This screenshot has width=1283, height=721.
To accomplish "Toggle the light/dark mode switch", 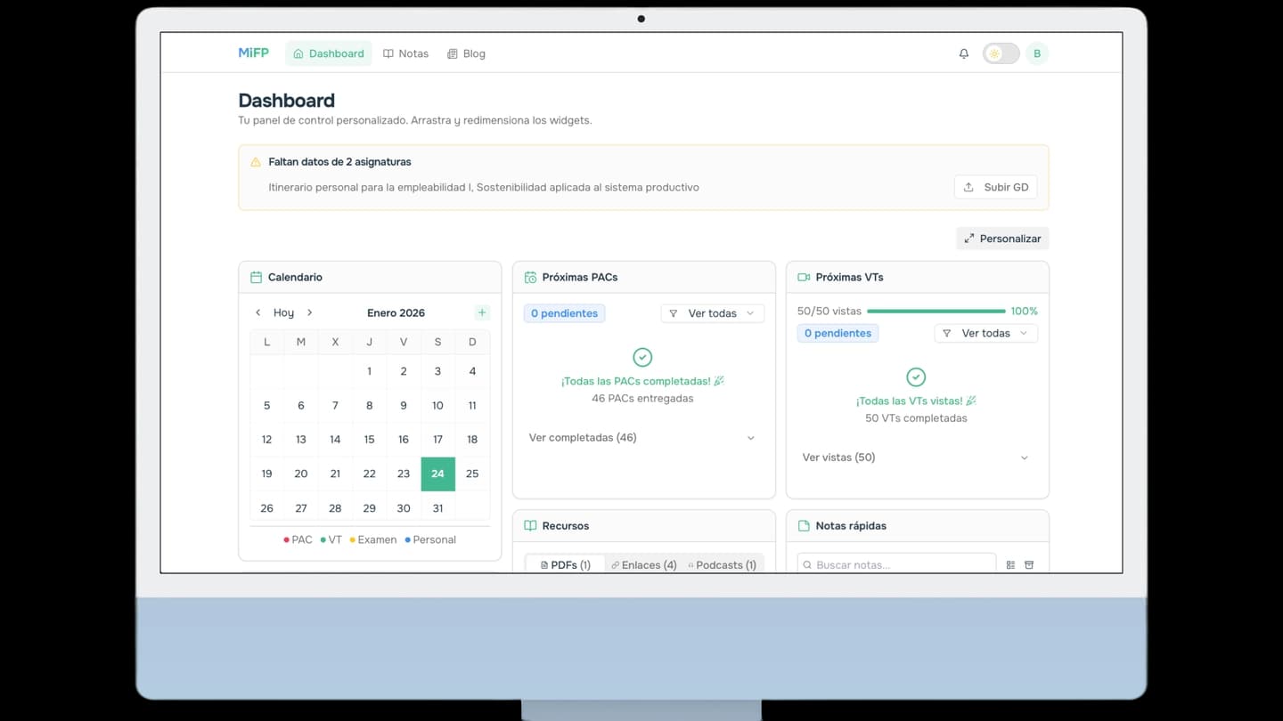I will click(1000, 53).
